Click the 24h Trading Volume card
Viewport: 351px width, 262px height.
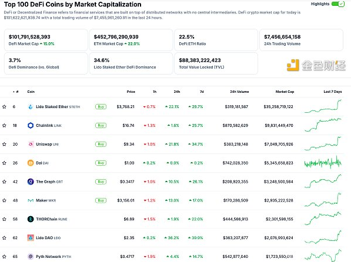[301, 40]
